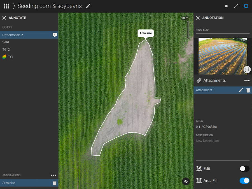Click the Seeding corn & soybeans title
The height and width of the screenshot is (189, 252).
(50, 6)
